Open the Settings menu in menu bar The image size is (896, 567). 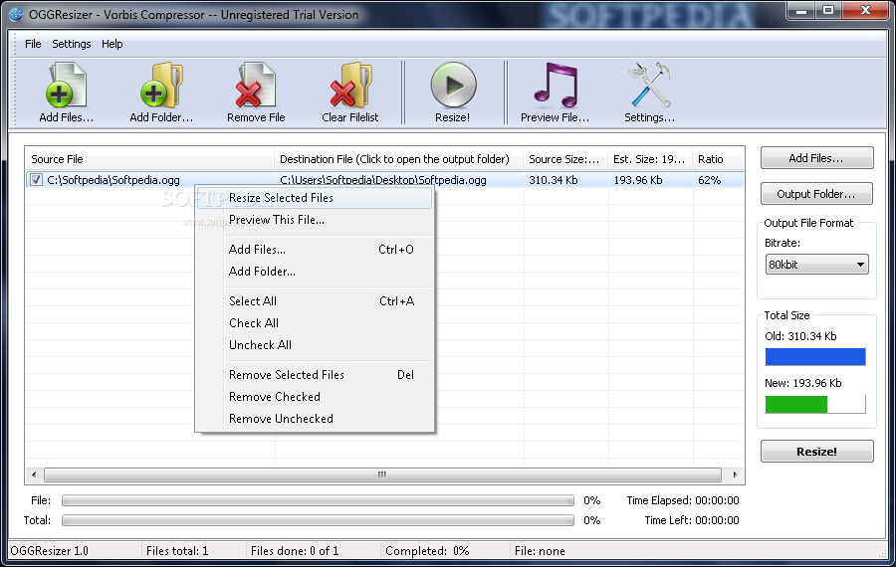tap(72, 44)
